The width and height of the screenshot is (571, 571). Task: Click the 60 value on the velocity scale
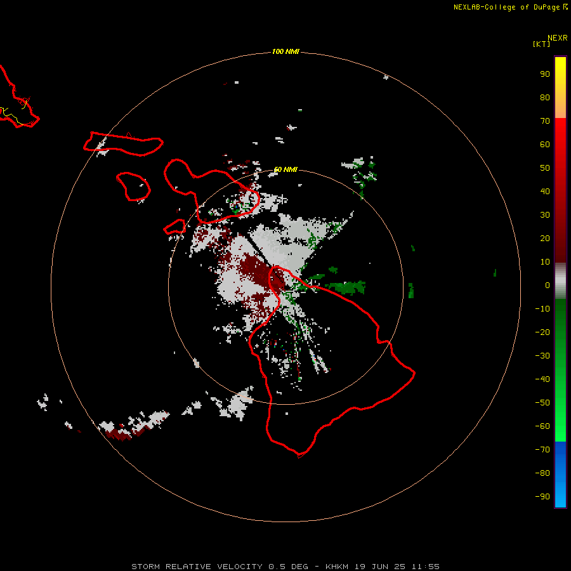point(545,144)
